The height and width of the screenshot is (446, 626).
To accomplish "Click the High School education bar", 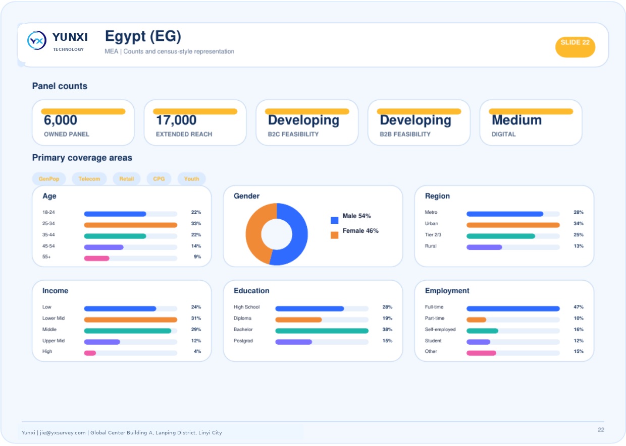I will click(x=322, y=308).
